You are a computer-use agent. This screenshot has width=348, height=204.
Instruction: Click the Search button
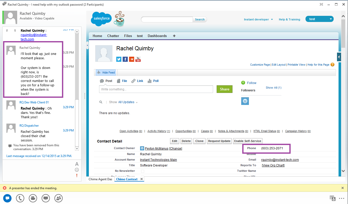pos(200,19)
